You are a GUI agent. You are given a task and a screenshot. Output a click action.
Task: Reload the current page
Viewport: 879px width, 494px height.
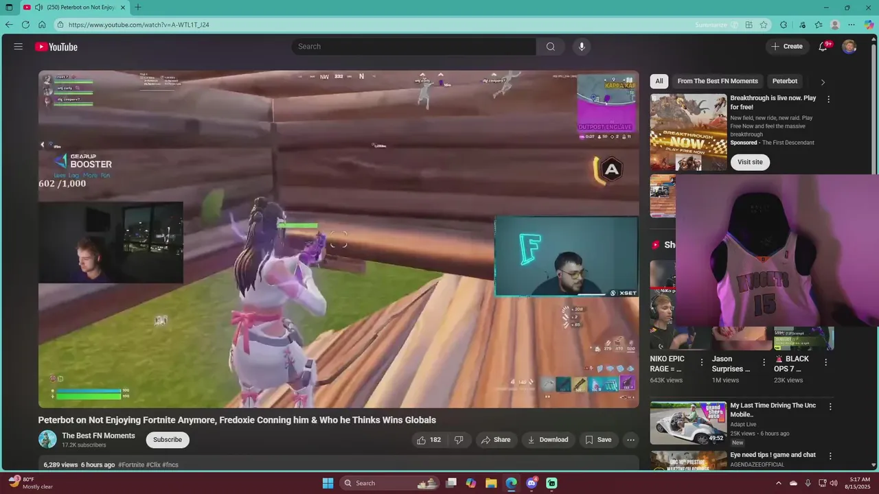(x=25, y=25)
